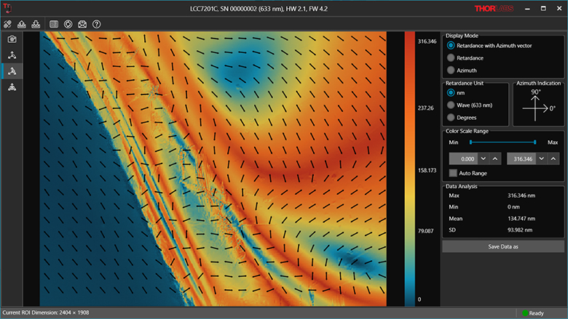Click the highlighted active three-arrow sidebar icon
The image size is (568, 319).
pyautogui.click(x=12, y=70)
